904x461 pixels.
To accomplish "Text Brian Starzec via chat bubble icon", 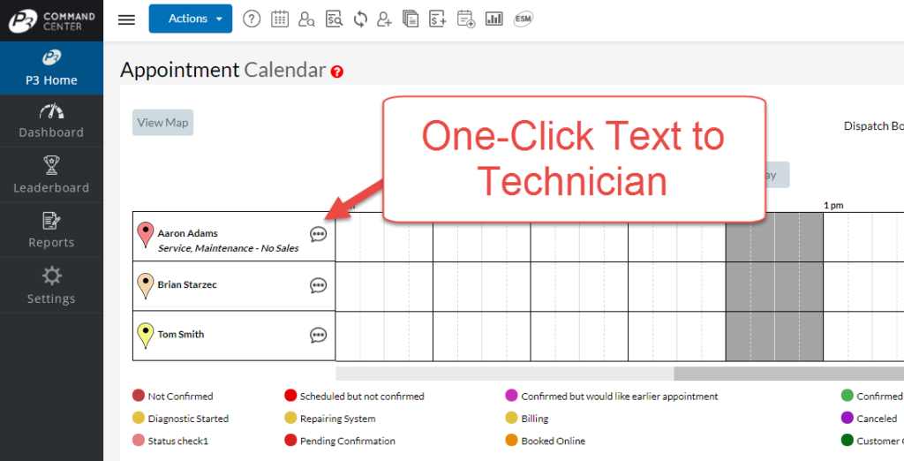I will click(318, 285).
